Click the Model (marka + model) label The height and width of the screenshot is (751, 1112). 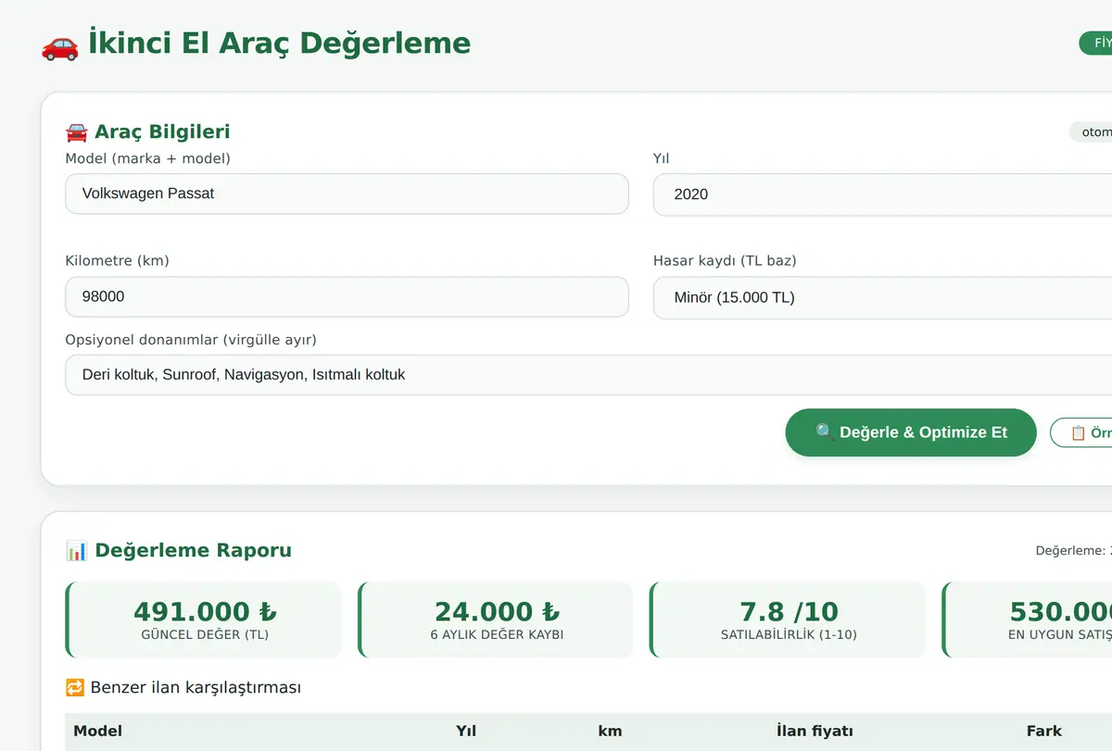(148, 158)
